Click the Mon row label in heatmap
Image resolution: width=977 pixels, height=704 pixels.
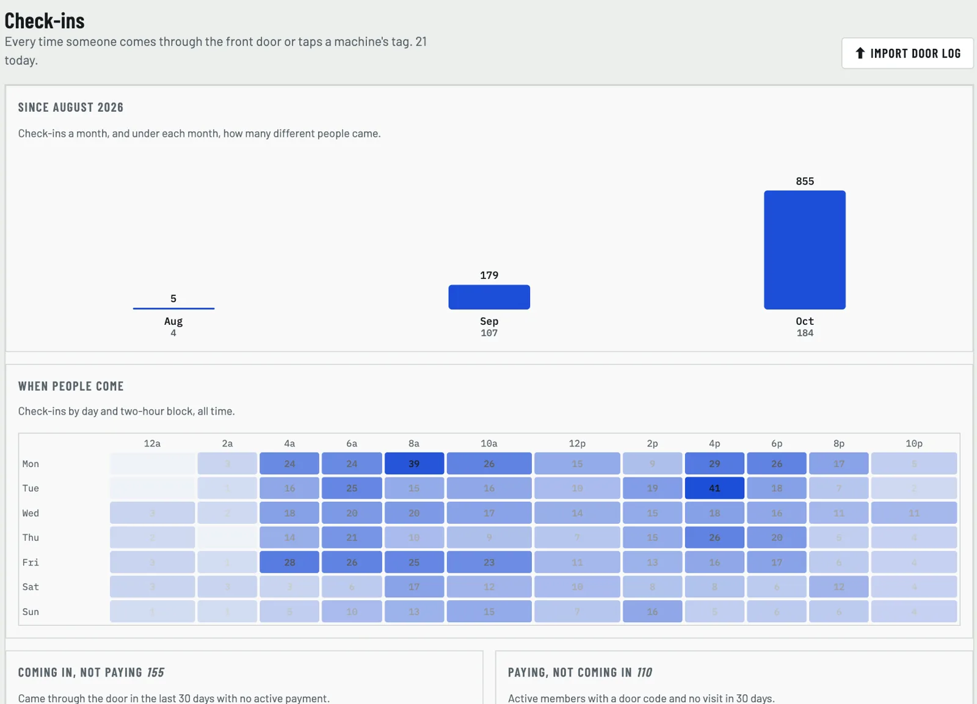(x=31, y=464)
